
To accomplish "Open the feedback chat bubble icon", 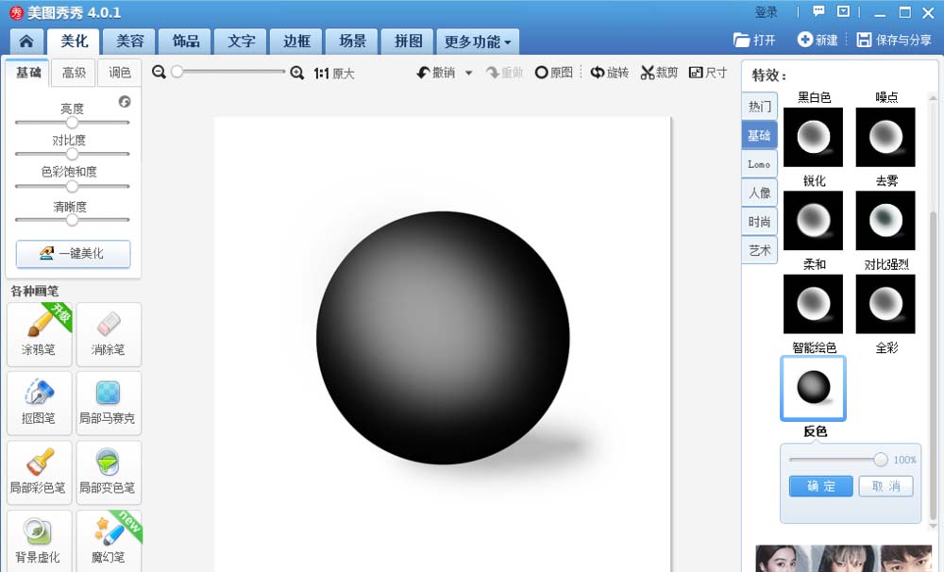I will pyautogui.click(x=818, y=11).
